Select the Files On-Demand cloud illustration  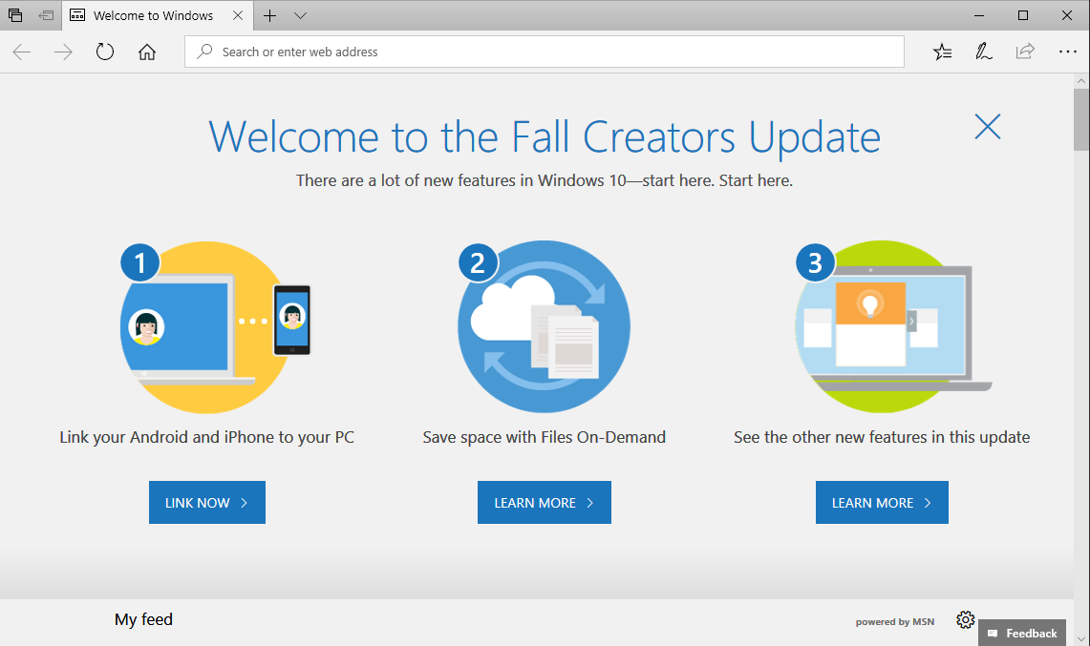(x=545, y=327)
